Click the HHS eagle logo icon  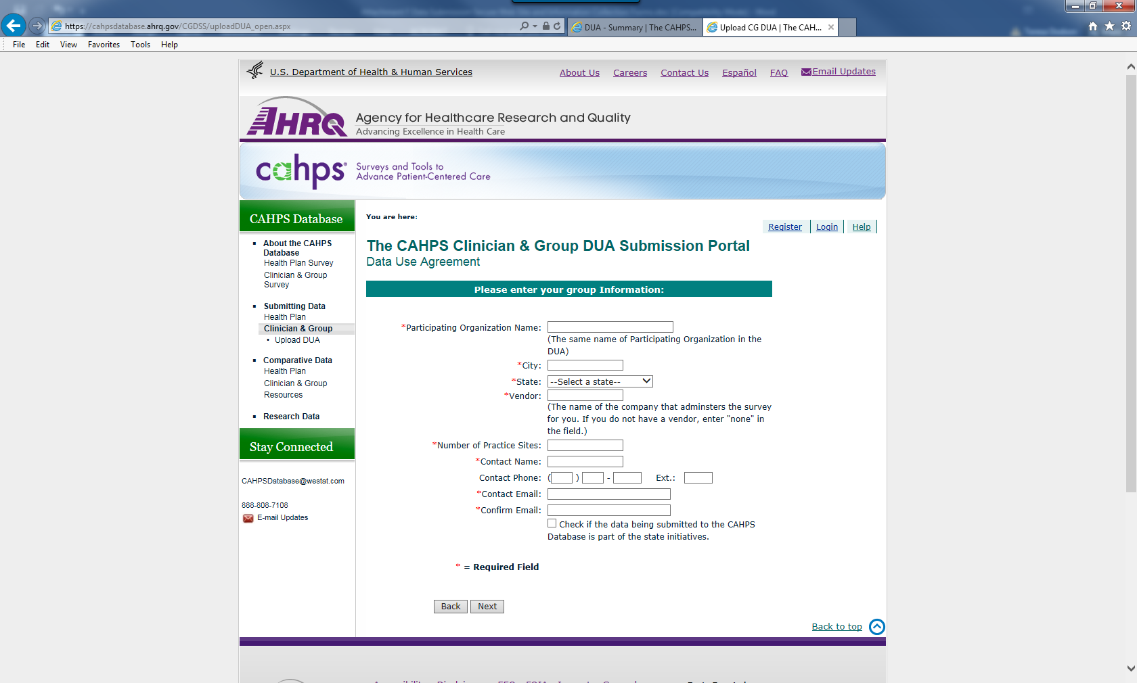pyautogui.click(x=255, y=70)
